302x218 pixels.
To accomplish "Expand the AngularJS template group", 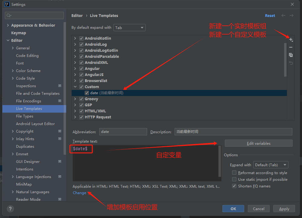I will point(75,74).
